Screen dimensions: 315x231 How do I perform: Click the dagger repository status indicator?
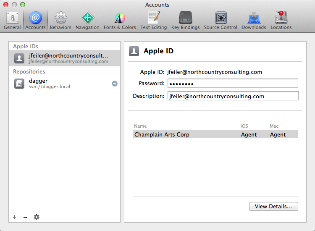(x=115, y=84)
